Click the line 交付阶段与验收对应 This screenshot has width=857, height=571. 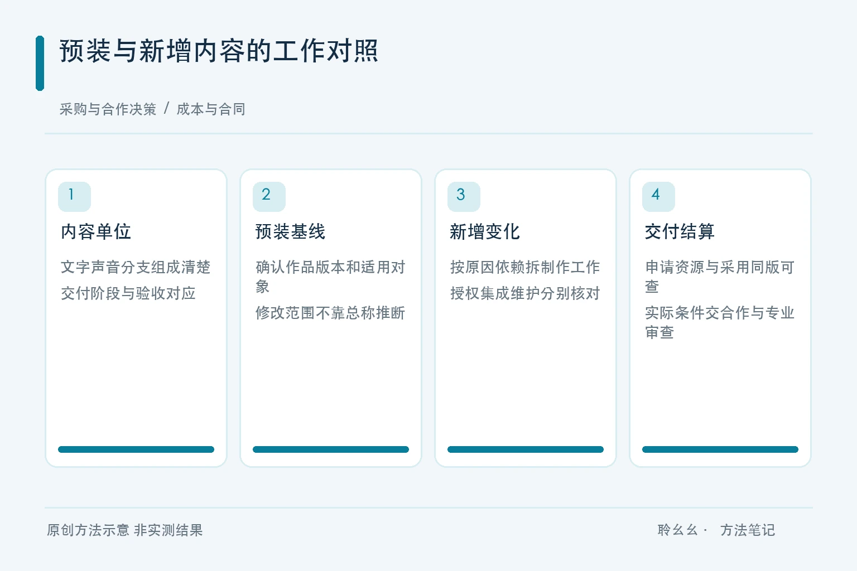click(x=128, y=293)
